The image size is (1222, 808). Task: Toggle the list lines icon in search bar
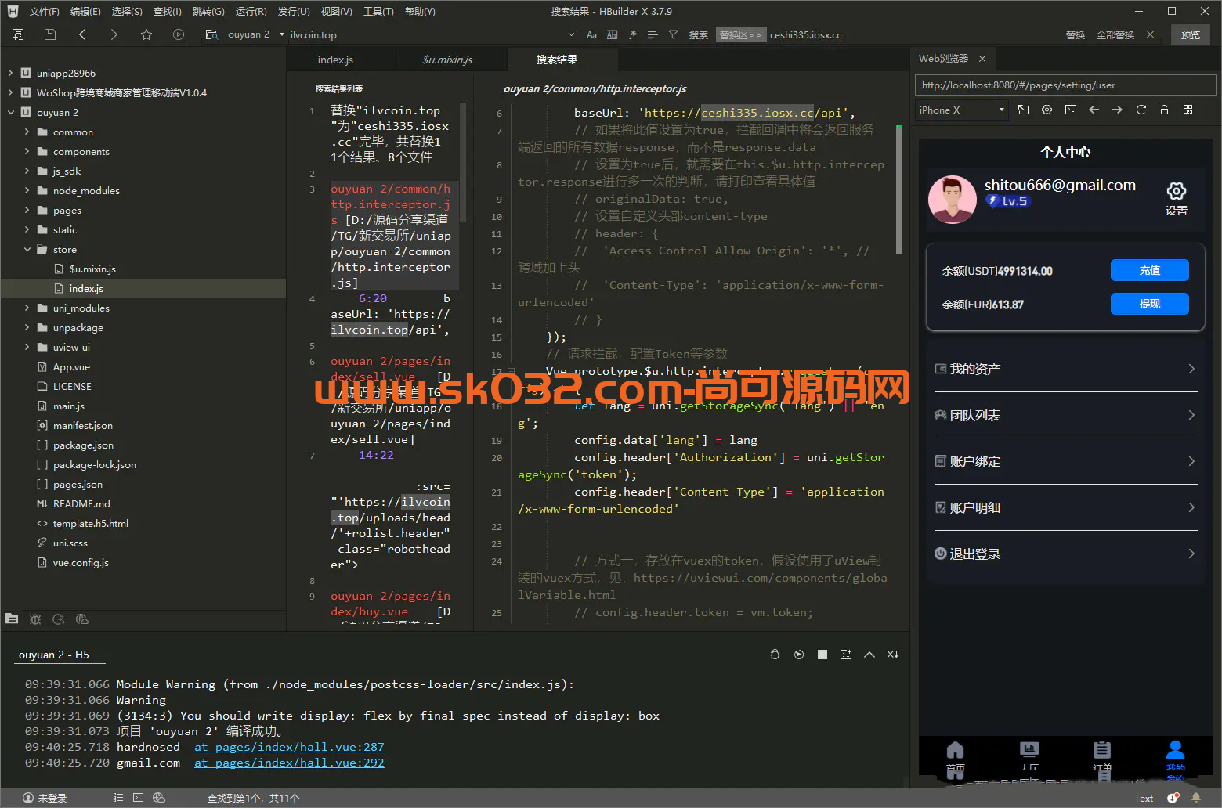coord(653,34)
